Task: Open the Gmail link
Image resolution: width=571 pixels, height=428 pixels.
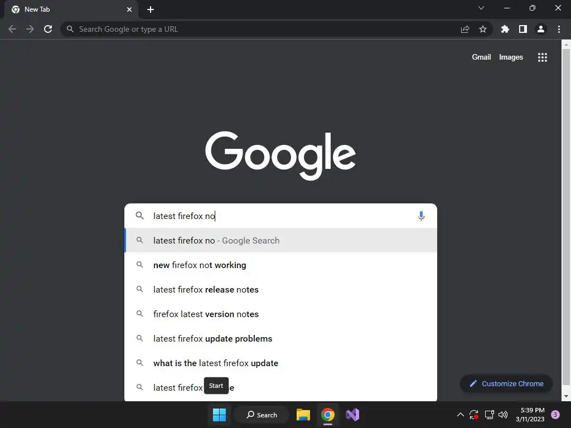Action: [x=481, y=57]
